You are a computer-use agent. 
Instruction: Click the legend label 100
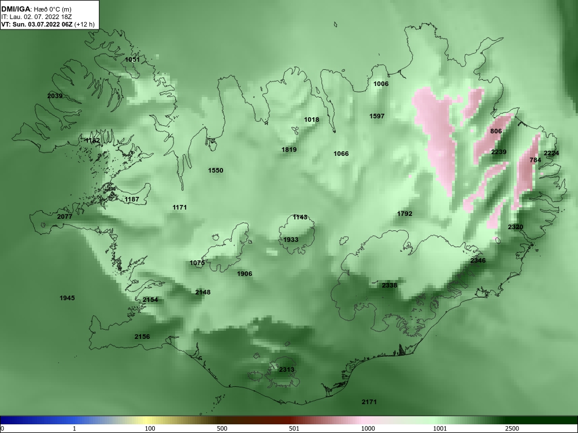[x=150, y=428]
